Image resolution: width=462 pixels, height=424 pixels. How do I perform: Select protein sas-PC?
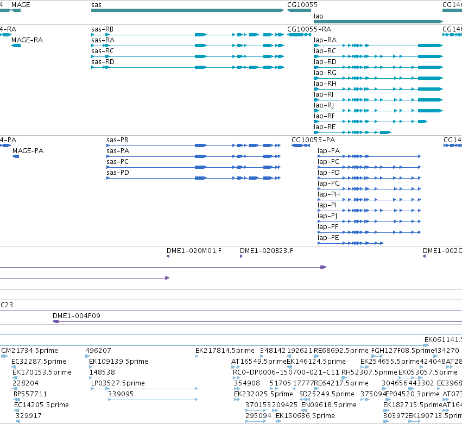(x=194, y=167)
